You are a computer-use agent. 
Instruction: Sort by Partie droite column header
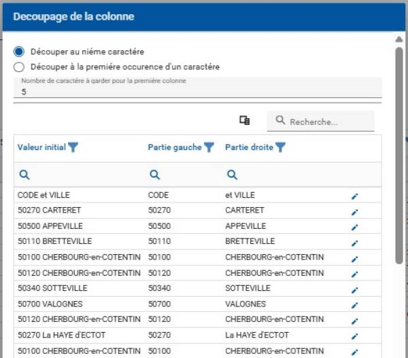pos(249,147)
